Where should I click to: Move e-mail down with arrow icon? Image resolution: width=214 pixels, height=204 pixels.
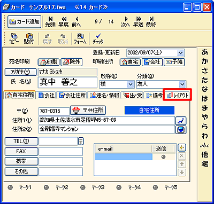182,172
